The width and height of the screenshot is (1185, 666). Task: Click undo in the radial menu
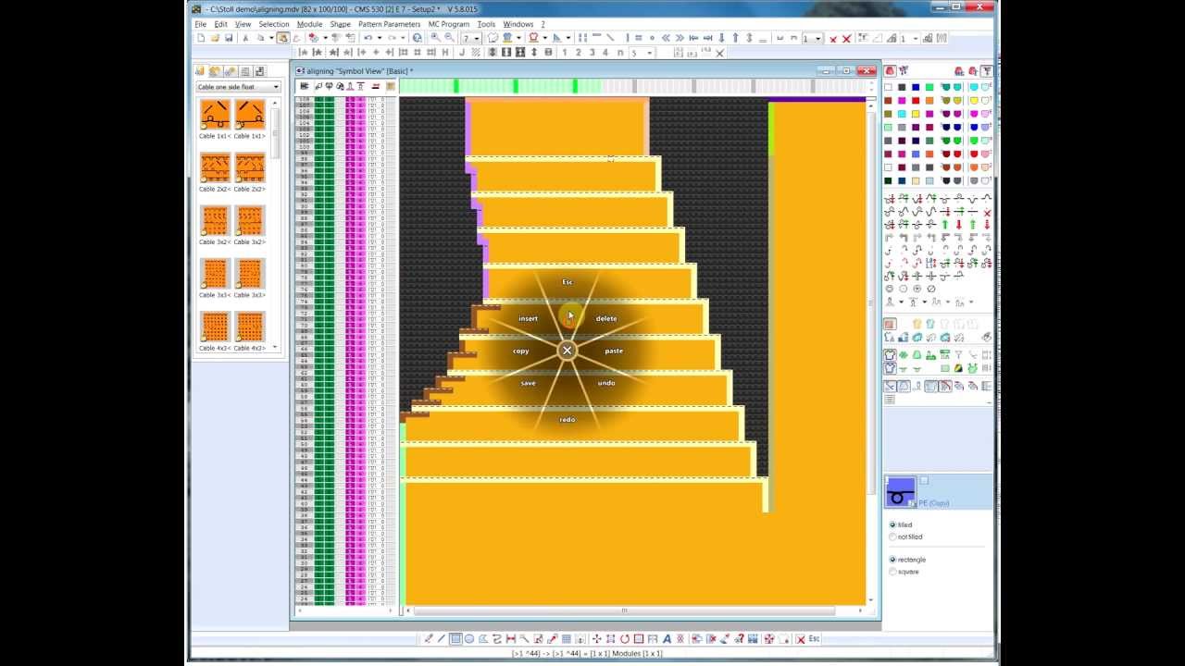coord(606,383)
